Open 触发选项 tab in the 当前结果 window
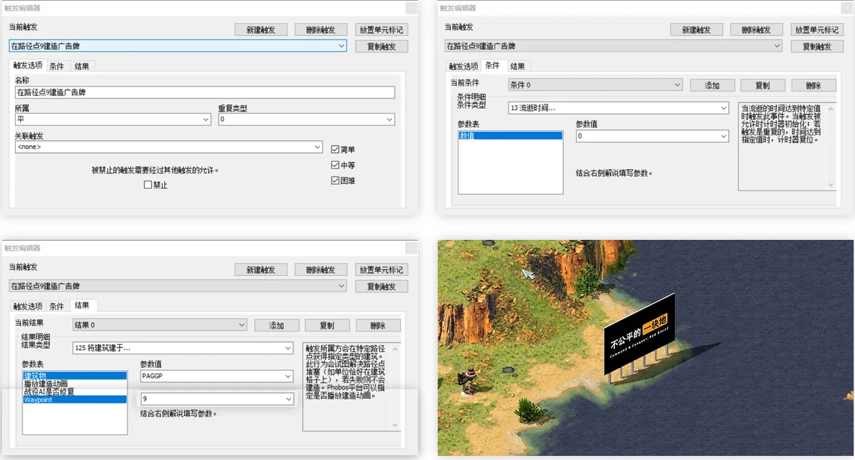855x460 pixels. pyautogui.click(x=28, y=306)
